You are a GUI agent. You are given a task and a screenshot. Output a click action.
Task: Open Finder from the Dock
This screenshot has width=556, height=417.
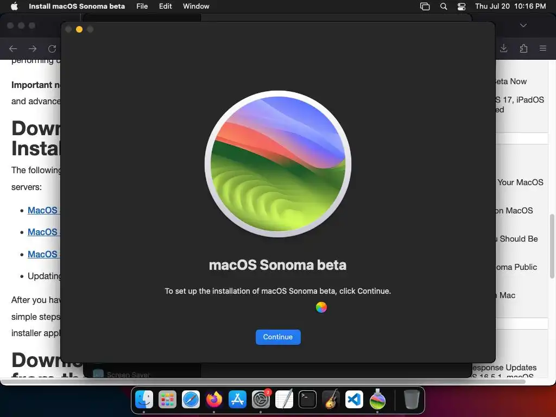144,399
